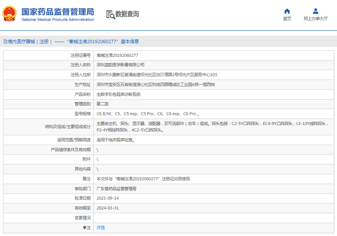337x236 pixels.
Task: Click the 适用范围/预期用途 label
Action: [74, 140]
